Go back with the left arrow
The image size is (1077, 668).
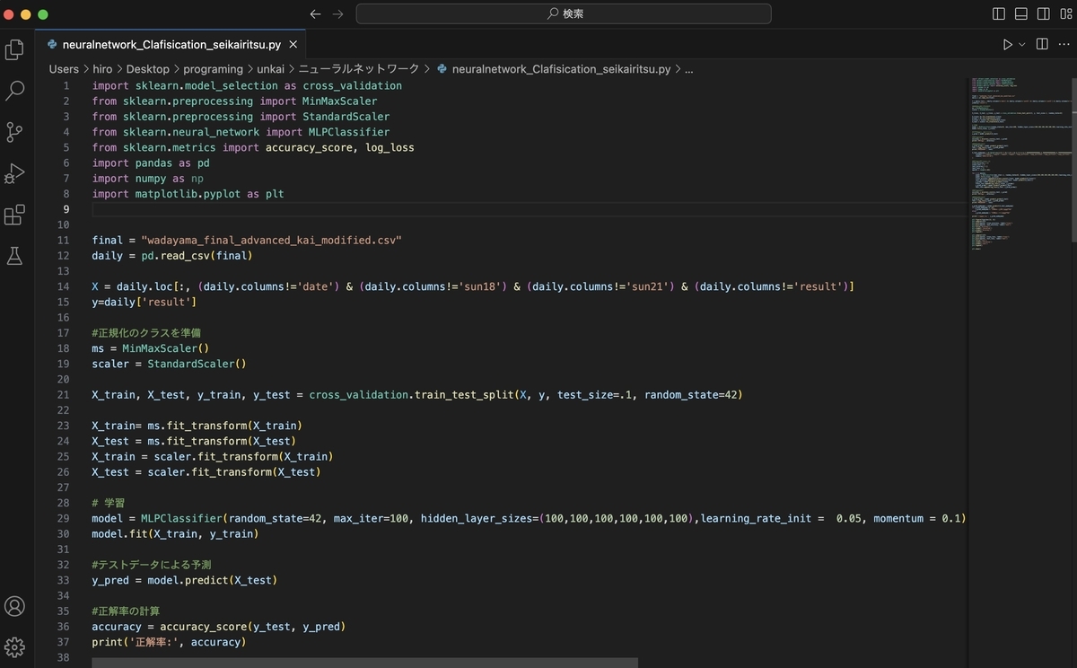pos(315,14)
